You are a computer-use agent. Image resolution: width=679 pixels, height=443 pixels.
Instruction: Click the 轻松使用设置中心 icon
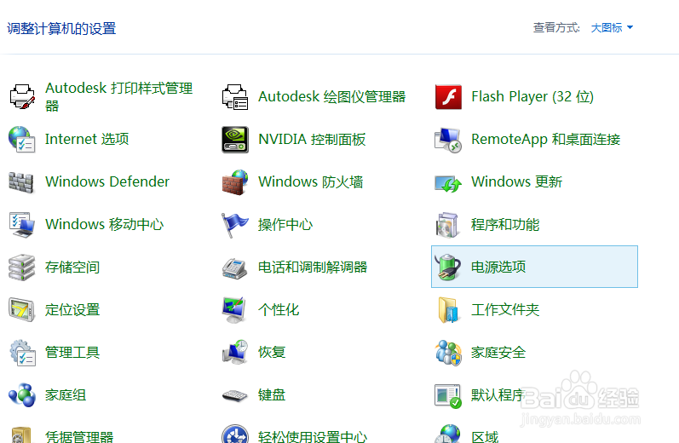tap(235, 434)
